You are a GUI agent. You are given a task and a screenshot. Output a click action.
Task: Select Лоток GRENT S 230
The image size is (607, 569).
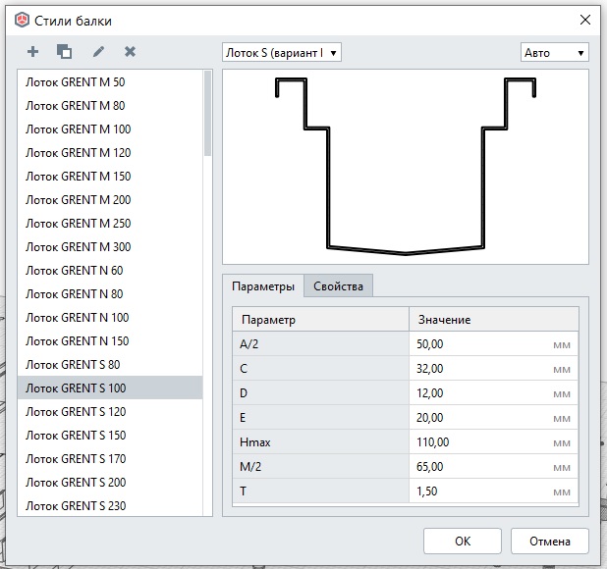(x=110, y=505)
